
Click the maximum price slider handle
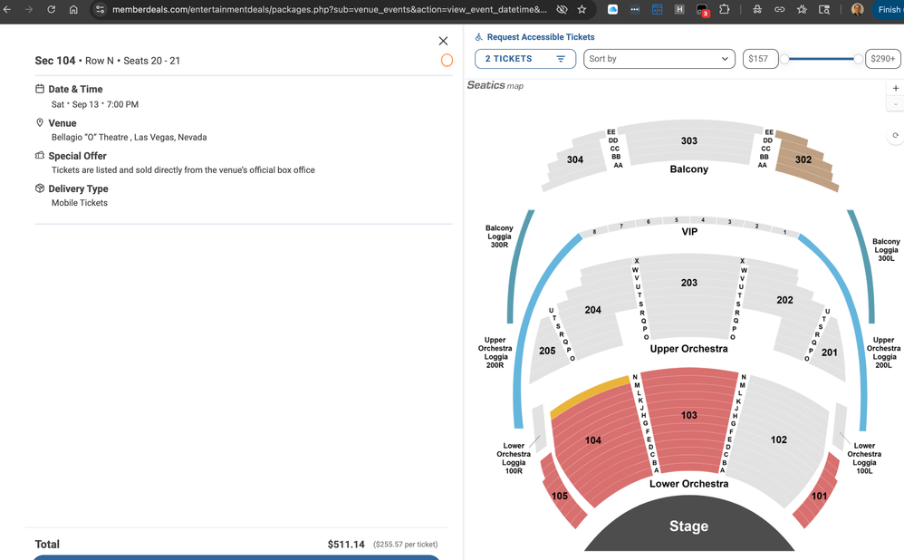858,59
